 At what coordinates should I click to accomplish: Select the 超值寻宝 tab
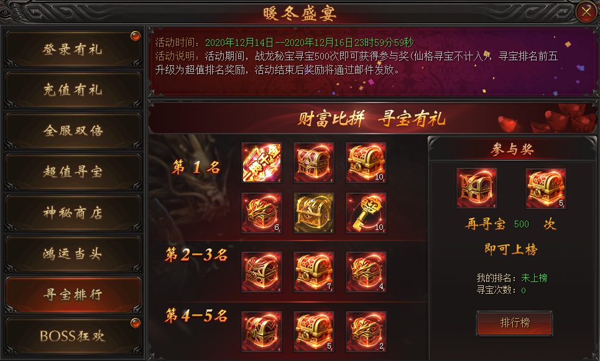click(x=73, y=172)
